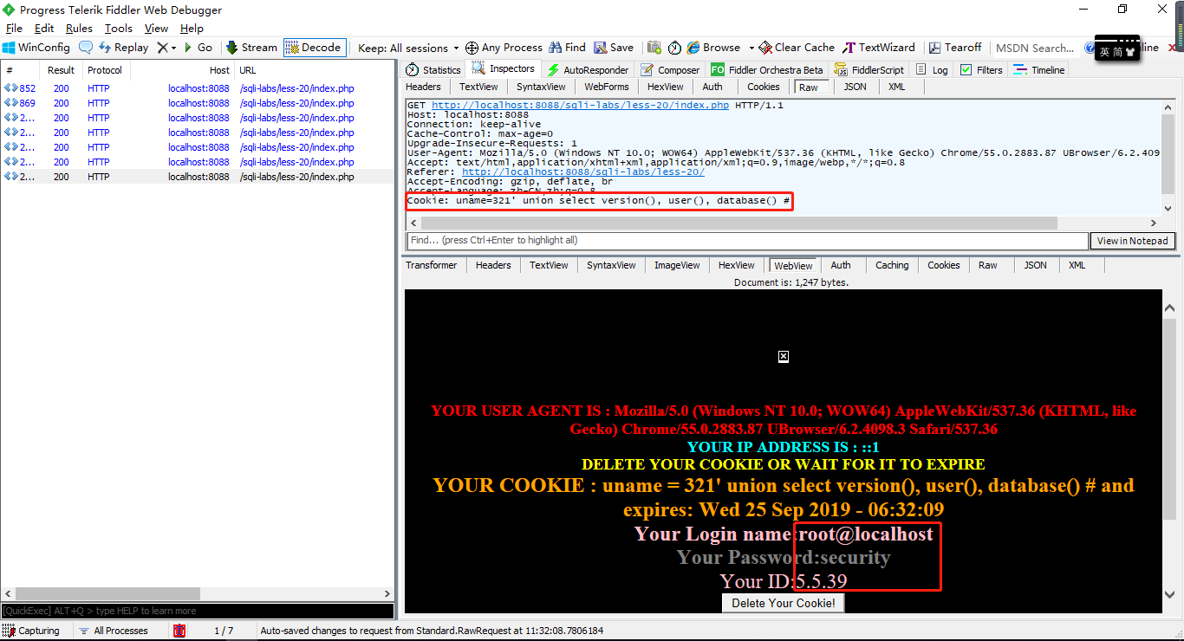Open the FiddlerScript tab
Image resolution: width=1184 pixels, height=641 pixels.
869,69
